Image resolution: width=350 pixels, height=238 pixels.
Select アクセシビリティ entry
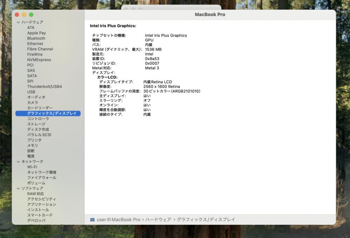tap(42, 199)
